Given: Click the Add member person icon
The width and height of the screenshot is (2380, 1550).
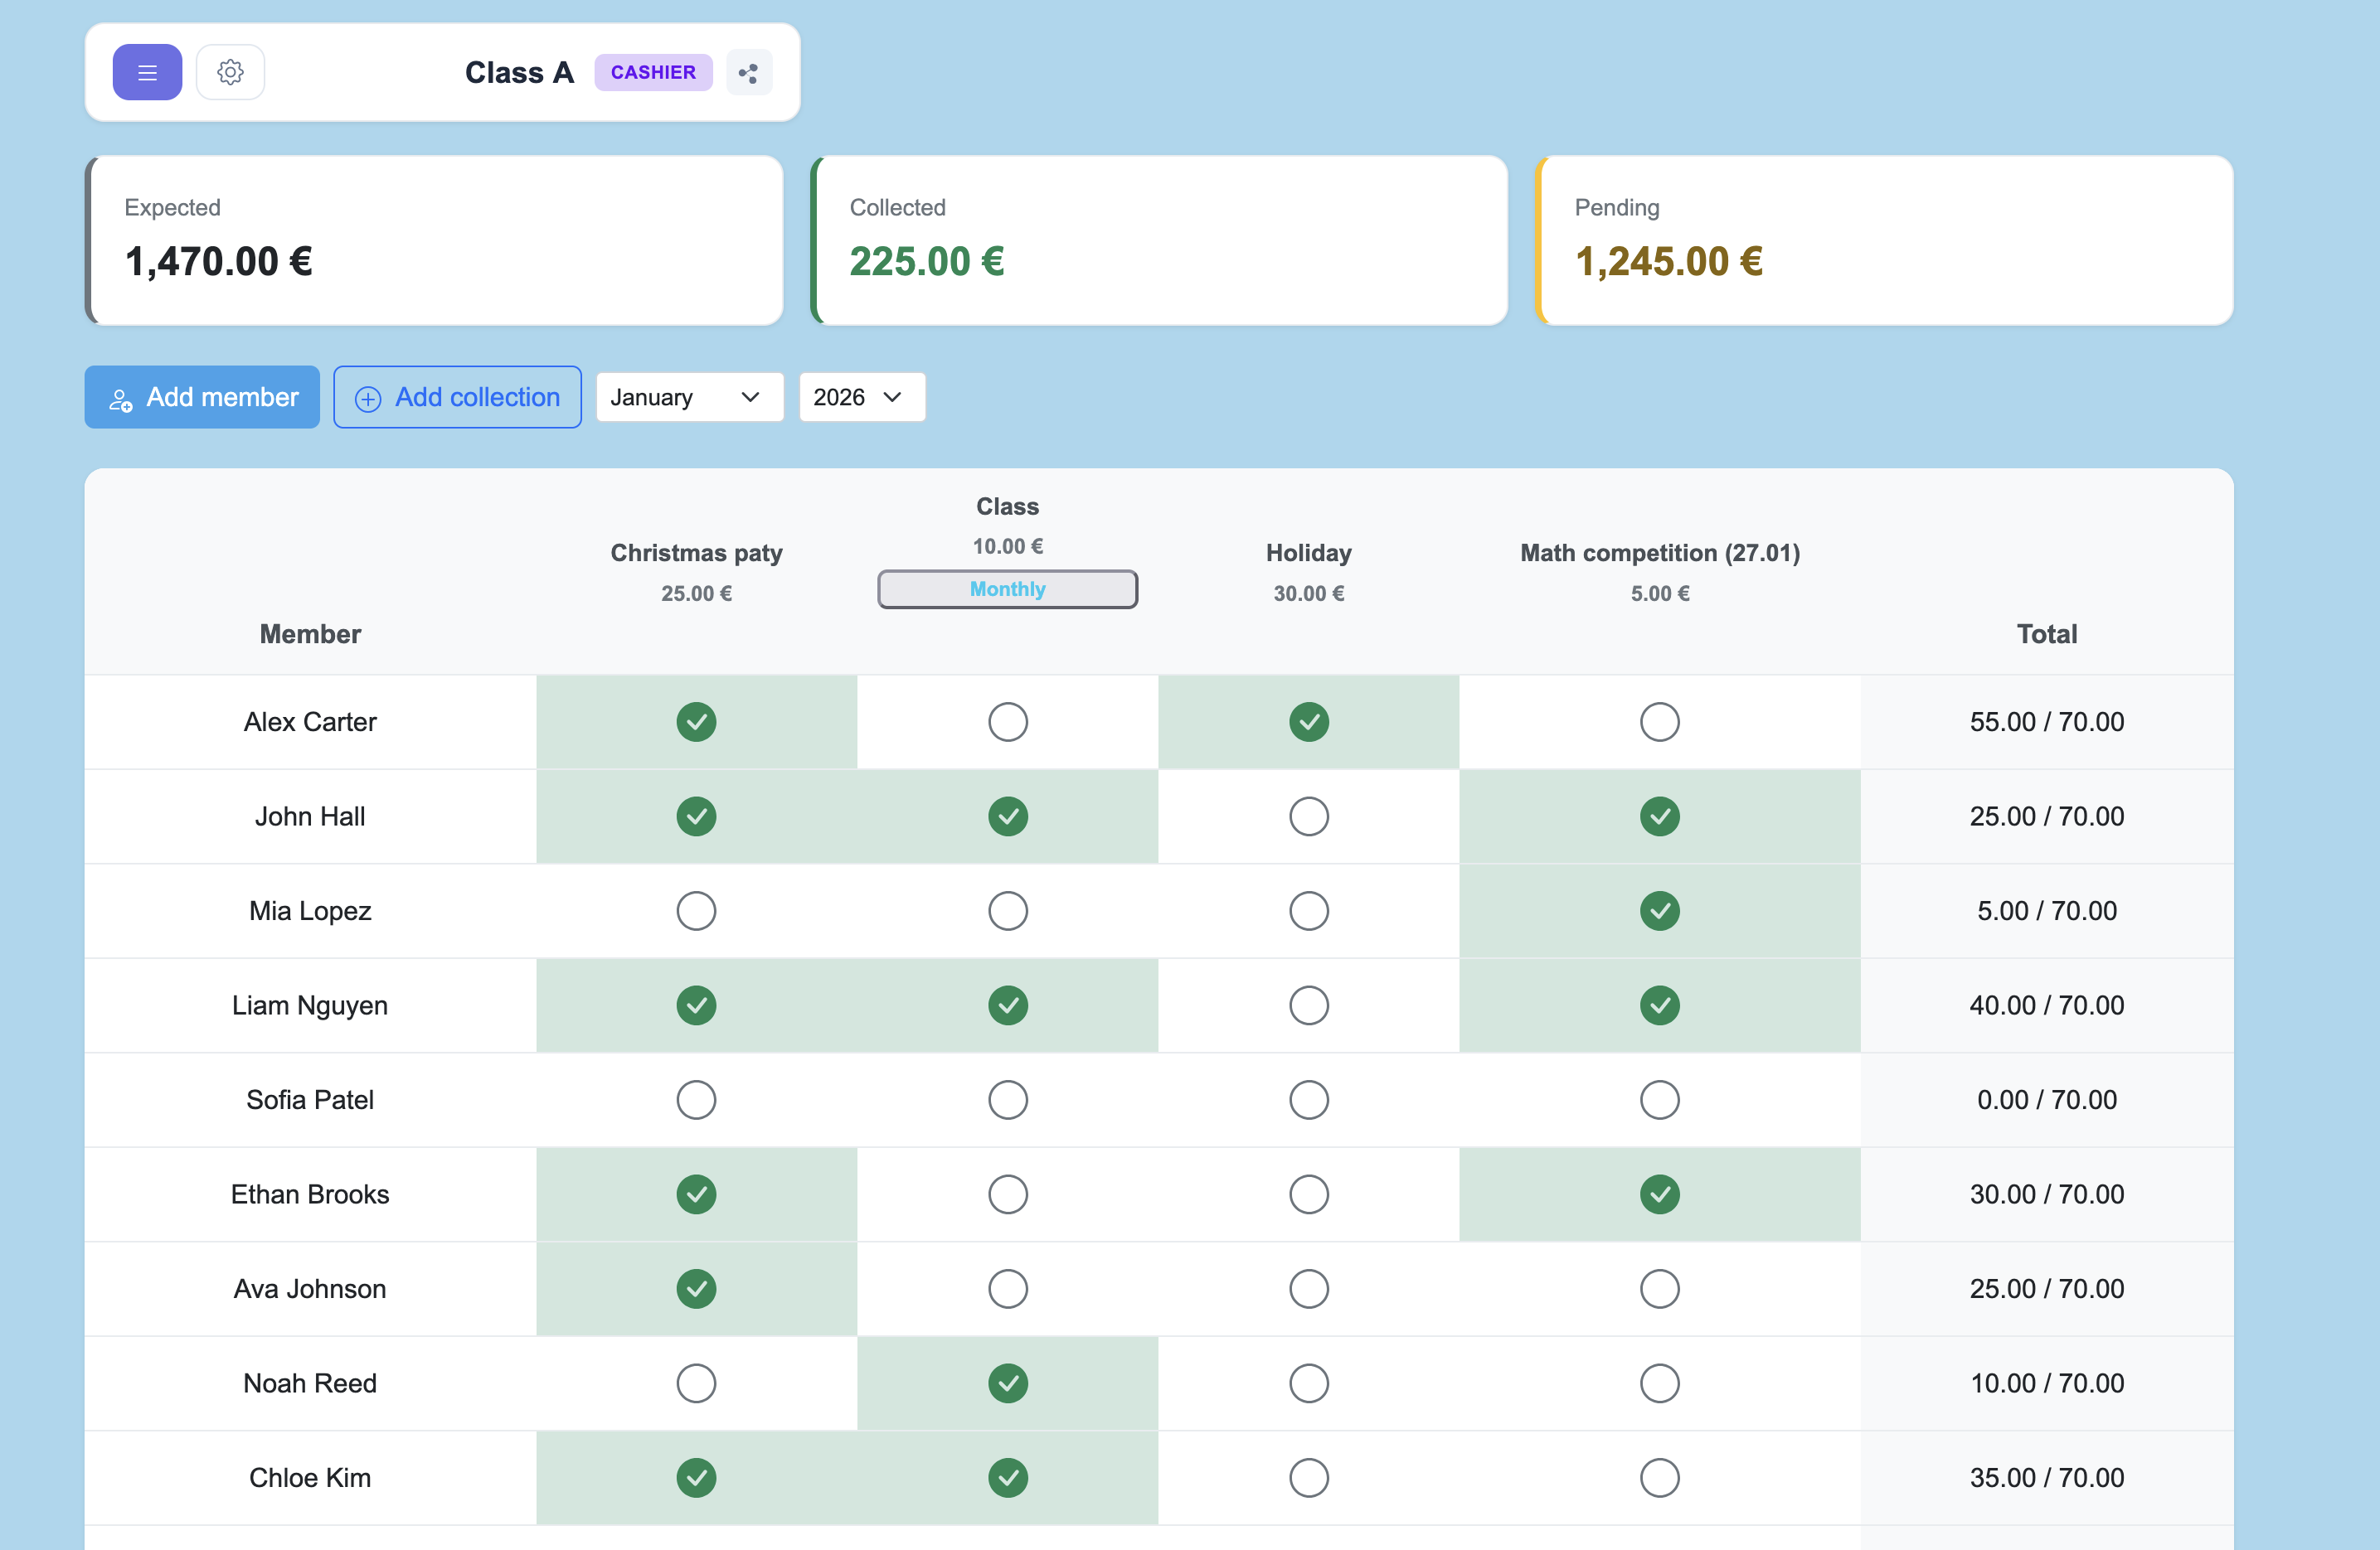Looking at the screenshot, I should click(x=120, y=398).
